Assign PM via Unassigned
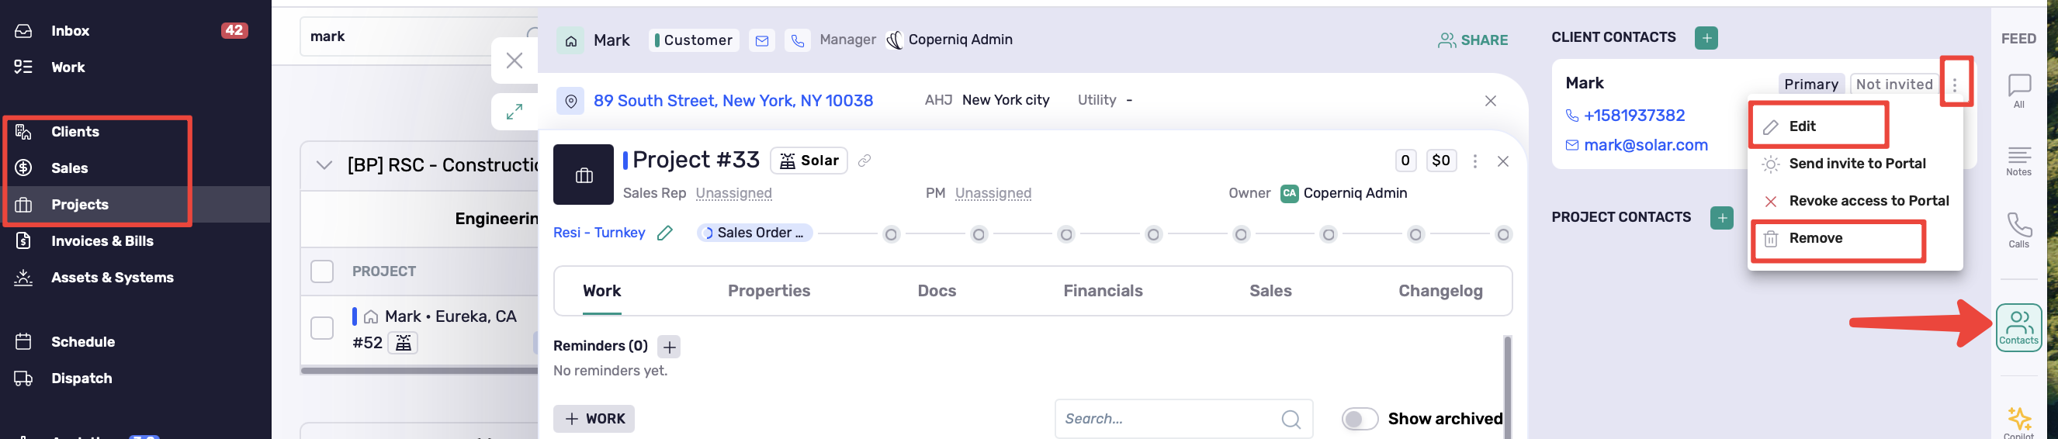Viewport: 2058px width, 439px height. (993, 194)
